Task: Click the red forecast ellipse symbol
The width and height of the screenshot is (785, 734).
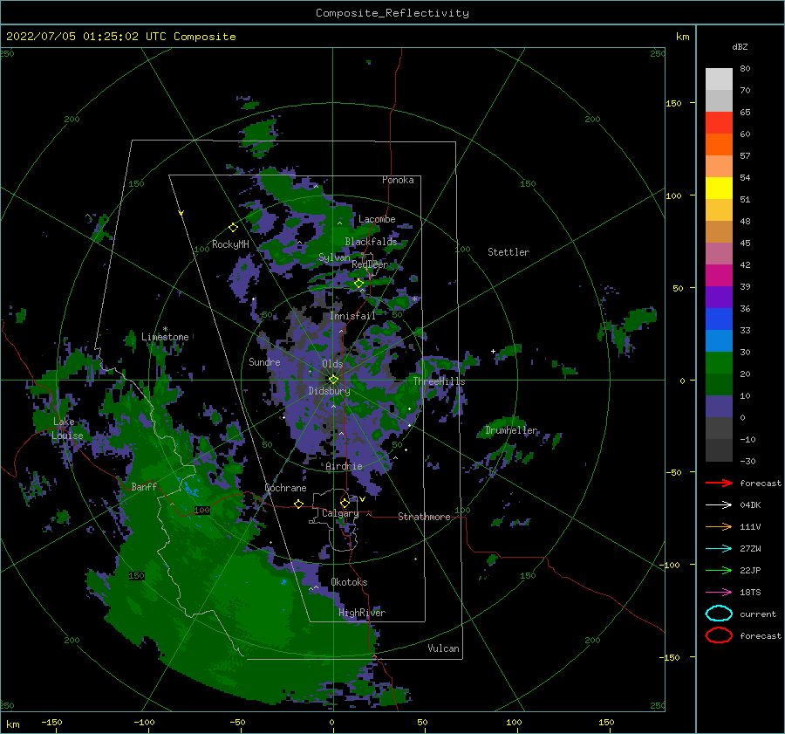Action: click(x=719, y=635)
